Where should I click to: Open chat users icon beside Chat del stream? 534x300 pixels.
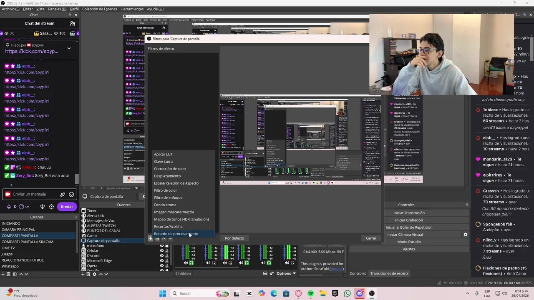[73, 24]
